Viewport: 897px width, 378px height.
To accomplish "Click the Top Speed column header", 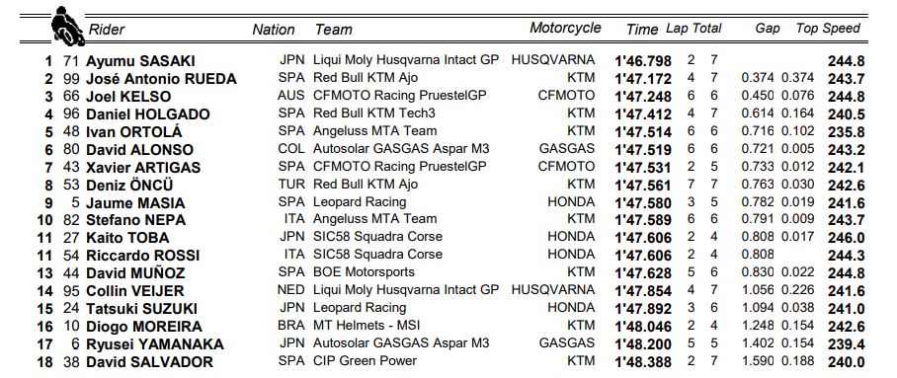I will 828,29.
